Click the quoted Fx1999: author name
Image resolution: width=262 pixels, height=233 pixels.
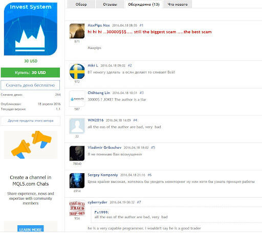pos(101,213)
